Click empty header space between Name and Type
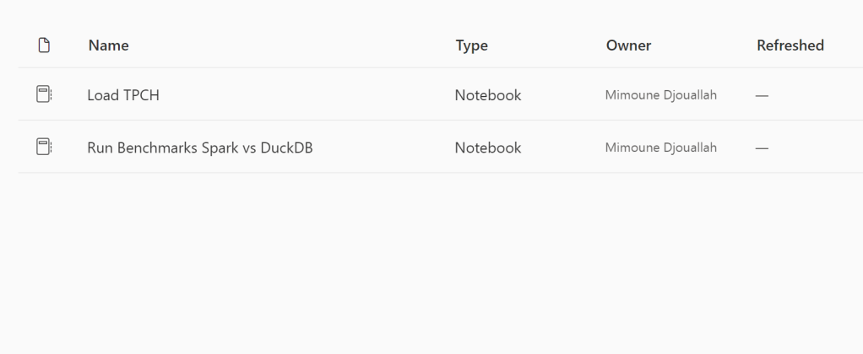Screen dimensions: 863x354 (287, 46)
